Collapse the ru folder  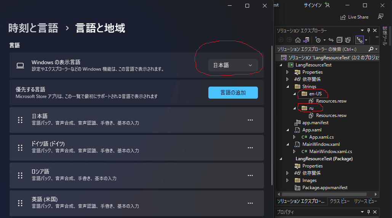[x=294, y=108]
